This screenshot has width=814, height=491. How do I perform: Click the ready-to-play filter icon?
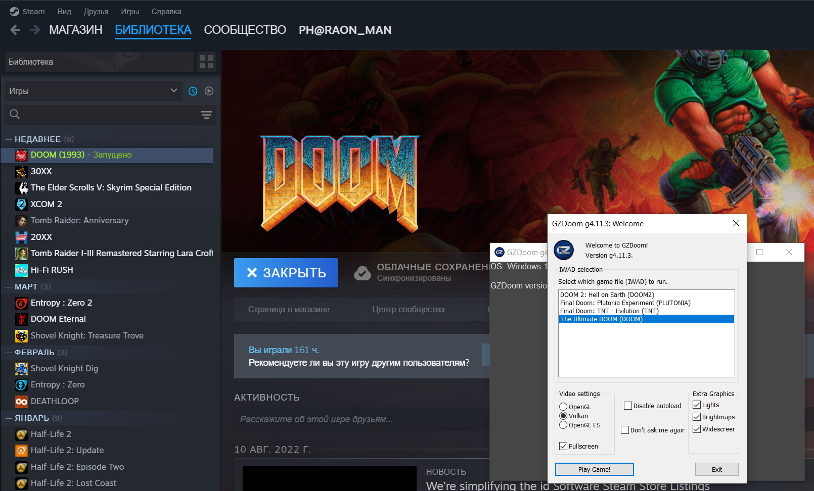tap(209, 91)
